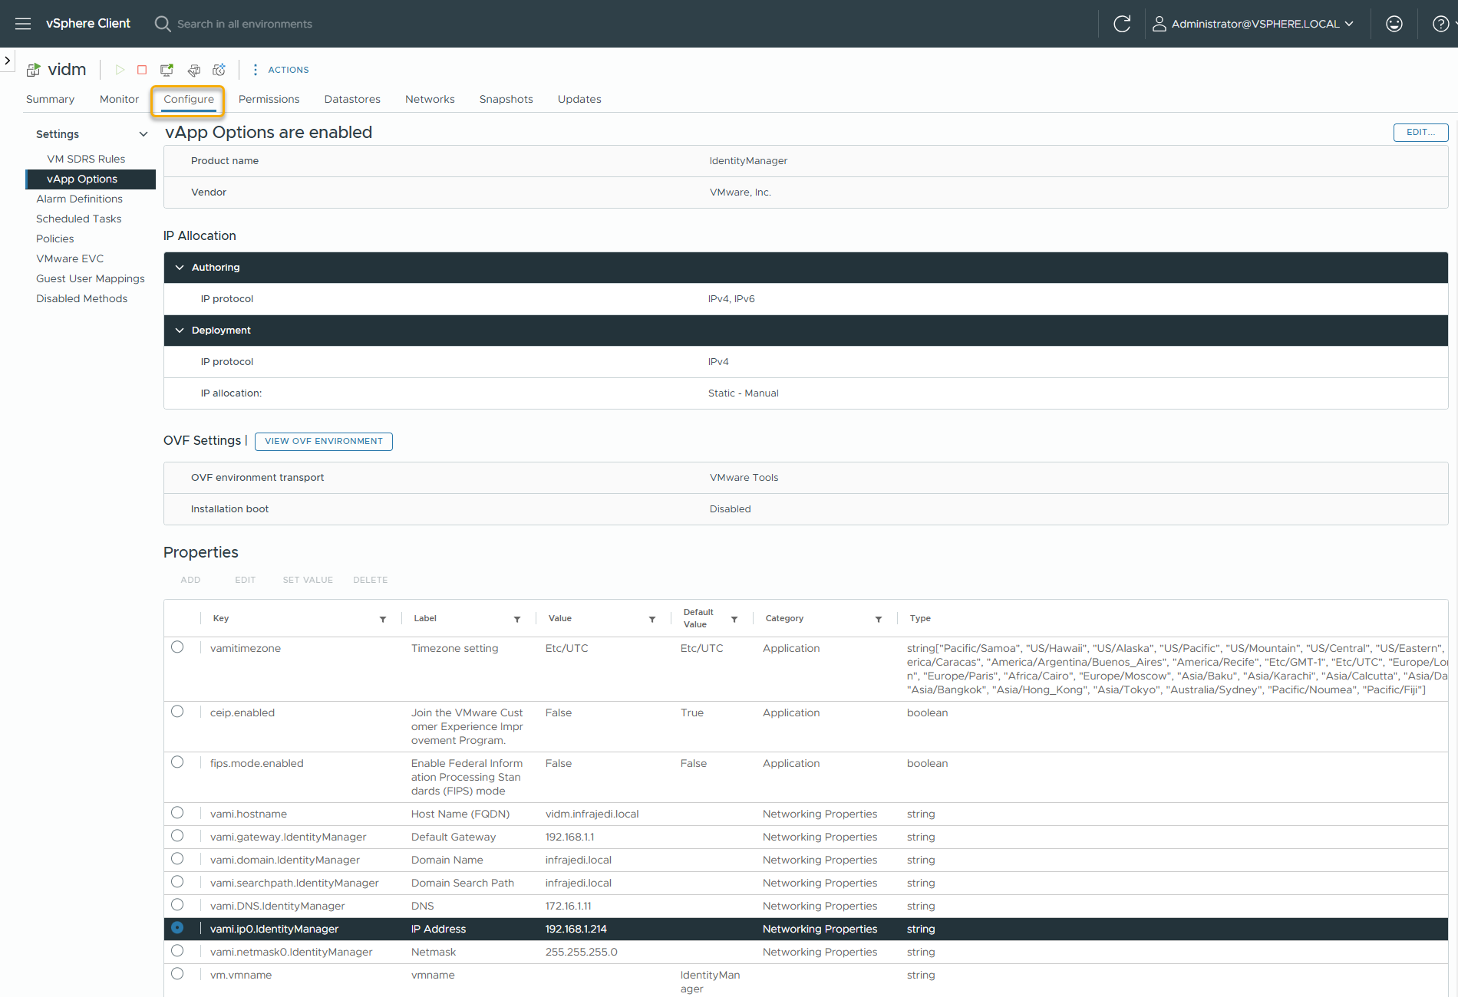Select the vami.hostname row radio button
Screen dimensions: 1458x997
177,813
